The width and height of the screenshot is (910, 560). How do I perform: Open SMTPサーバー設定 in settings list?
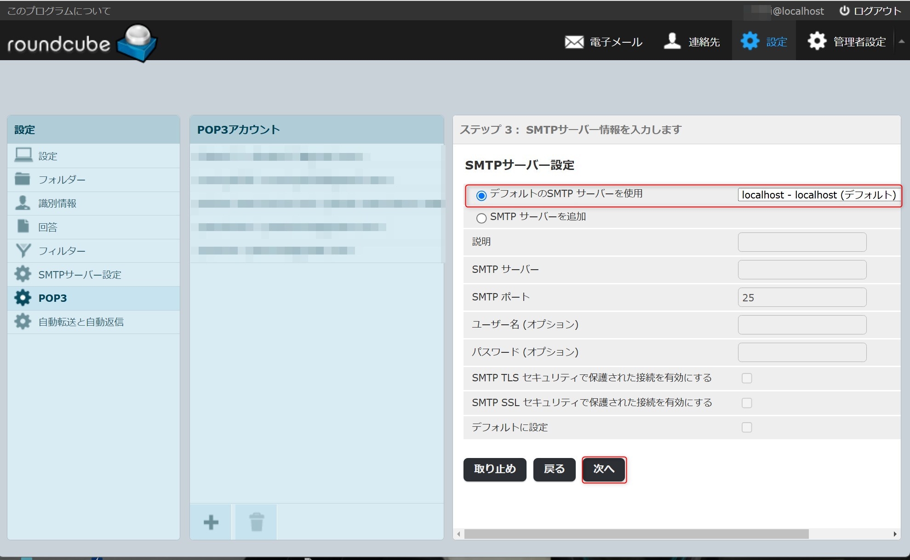[x=79, y=274]
